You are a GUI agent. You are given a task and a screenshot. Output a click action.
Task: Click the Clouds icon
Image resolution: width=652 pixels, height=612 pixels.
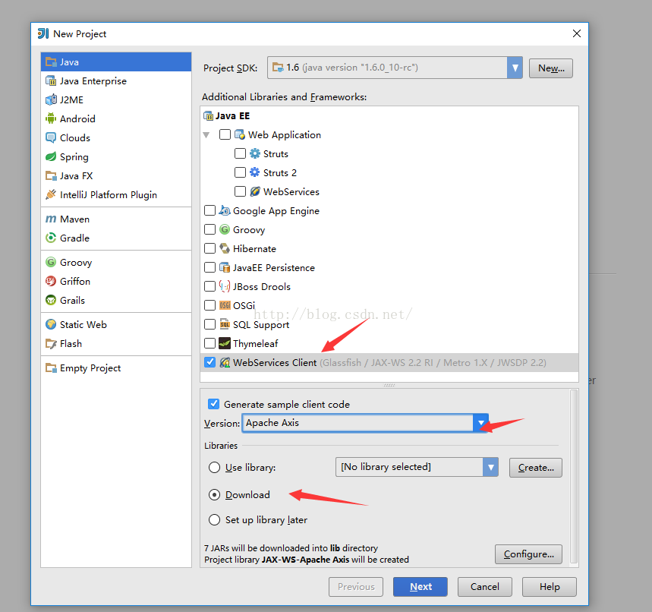51,137
